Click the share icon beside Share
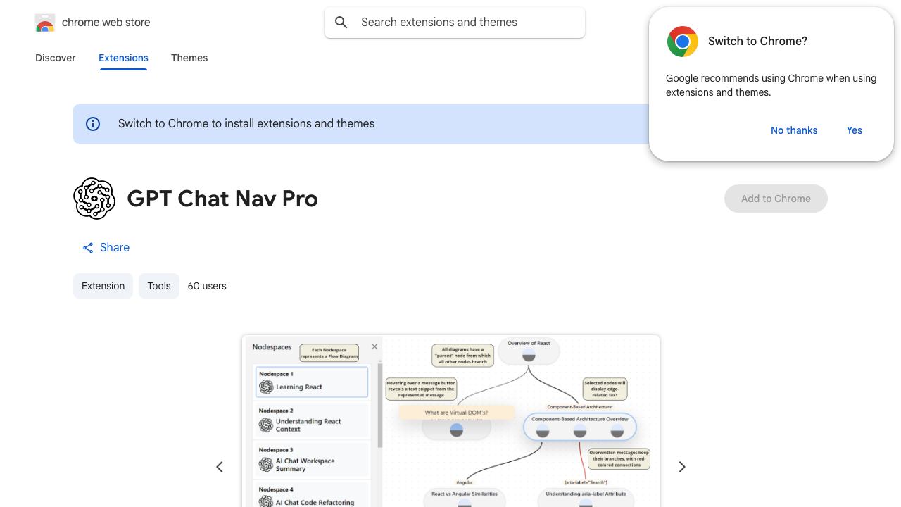Image resolution: width=901 pixels, height=507 pixels. 88,248
